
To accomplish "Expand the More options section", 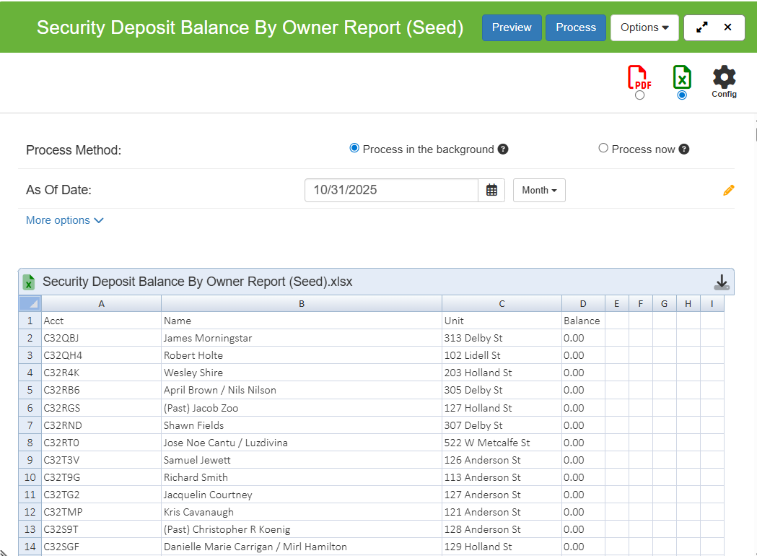I will (65, 220).
